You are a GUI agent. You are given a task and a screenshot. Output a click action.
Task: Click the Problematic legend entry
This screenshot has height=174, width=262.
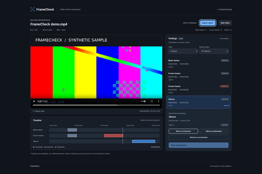(60, 147)
